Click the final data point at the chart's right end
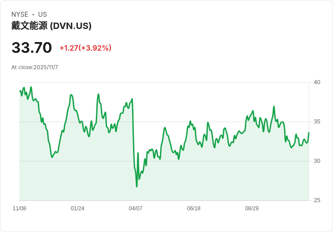 coord(309,133)
